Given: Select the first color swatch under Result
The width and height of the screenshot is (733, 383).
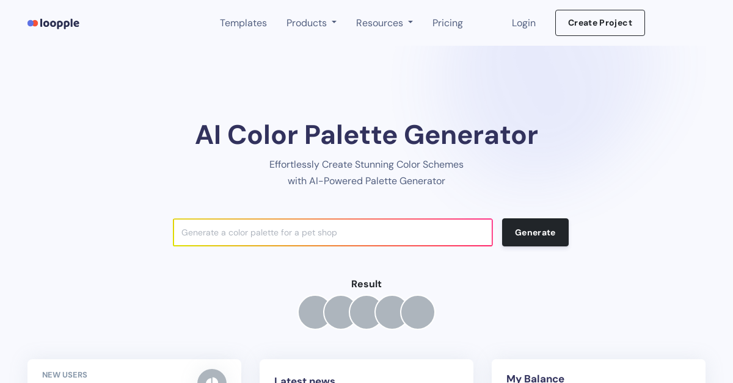Looking at the screenshot, I should [x=312, y=312].
